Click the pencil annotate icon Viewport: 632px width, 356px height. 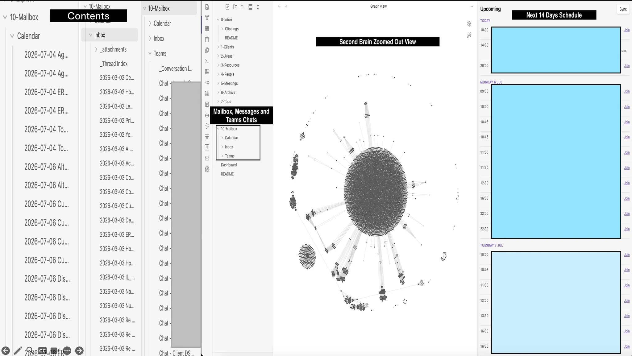[x=18, y=351]
